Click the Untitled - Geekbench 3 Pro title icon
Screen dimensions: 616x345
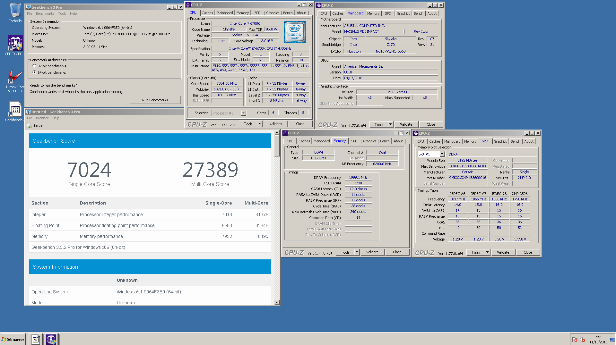point(28,112)
